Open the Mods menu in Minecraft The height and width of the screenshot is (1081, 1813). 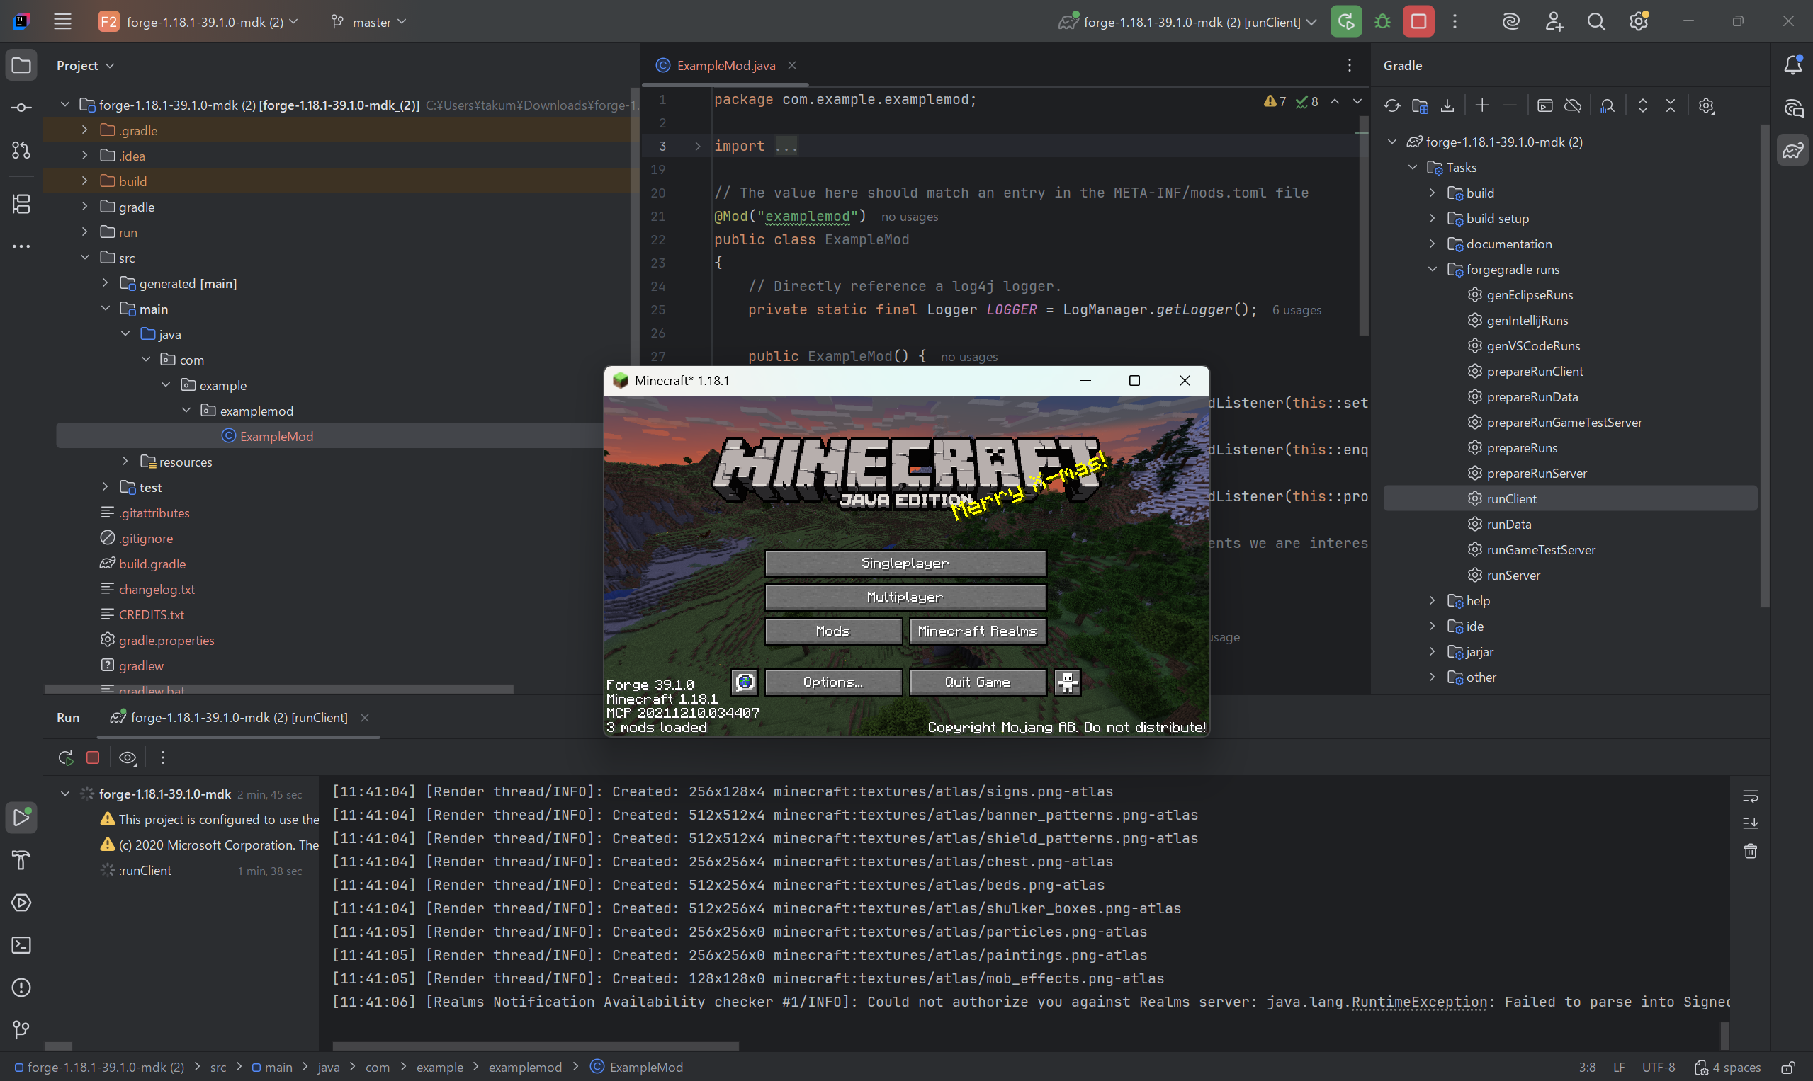832,630
